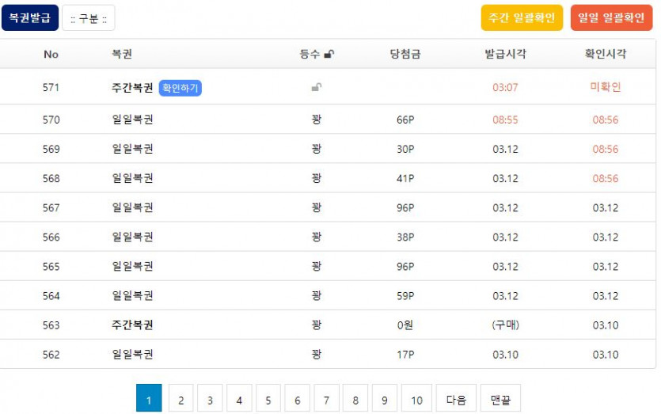
Task: Go to page 7
Action: (x=326, y=398)
